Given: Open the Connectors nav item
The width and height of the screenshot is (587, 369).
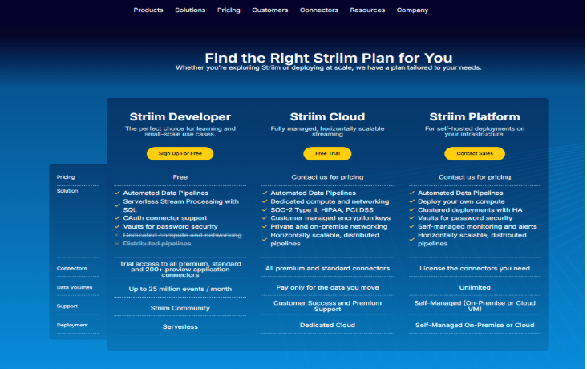Looking at the screenshot, I should (x=319, y=10).
